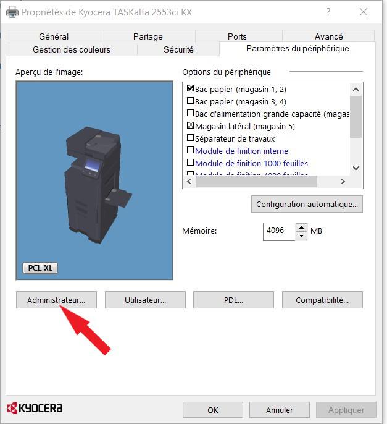Click Configuration automatique button

click(307, 204)
